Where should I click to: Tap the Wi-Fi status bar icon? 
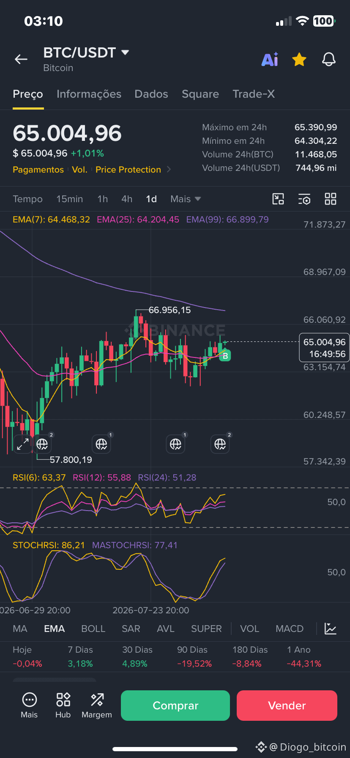pyautogui.click(x=302, y=21)
